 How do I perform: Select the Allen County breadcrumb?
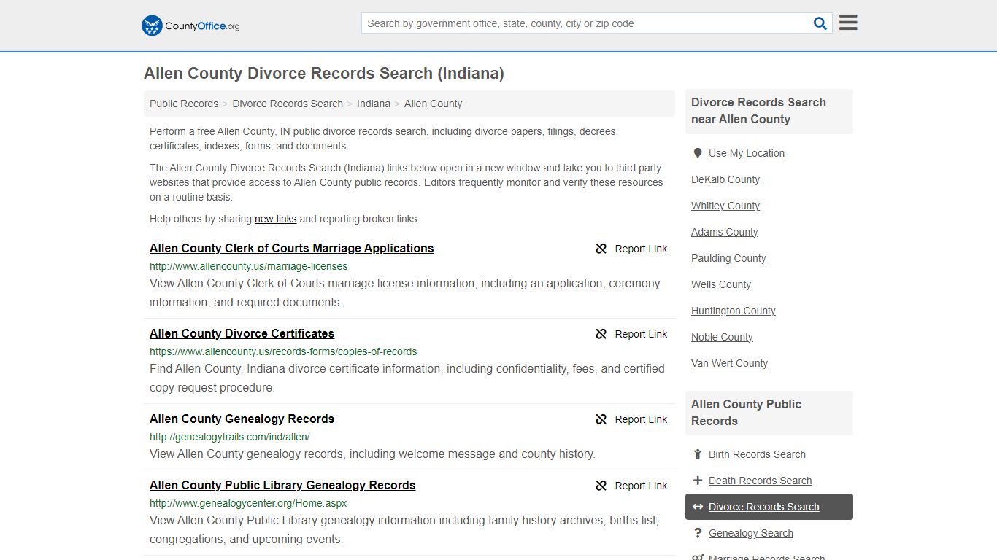coord(433,104)
